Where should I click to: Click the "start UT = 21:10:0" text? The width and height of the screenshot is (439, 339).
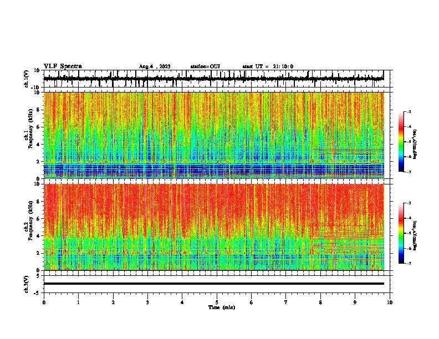point(268,66)
